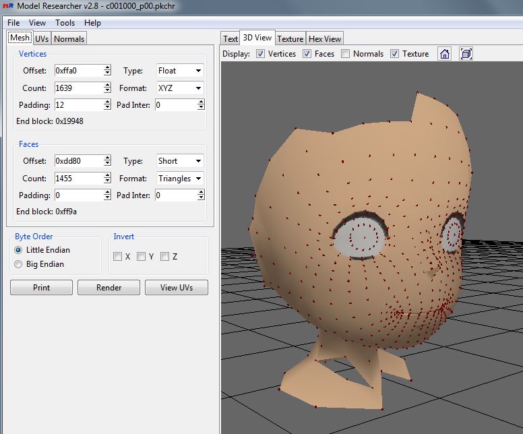Click the Vertices Offset field 0xffa0
The image size is (523, 434).
coord(79,70)
